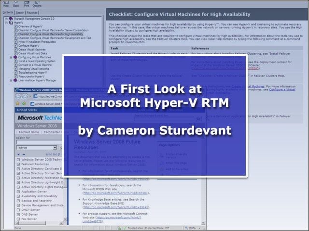This screenshot has height=231, width=309.
Task: Expand the Featured Resources node
Action: pos(18,164)
